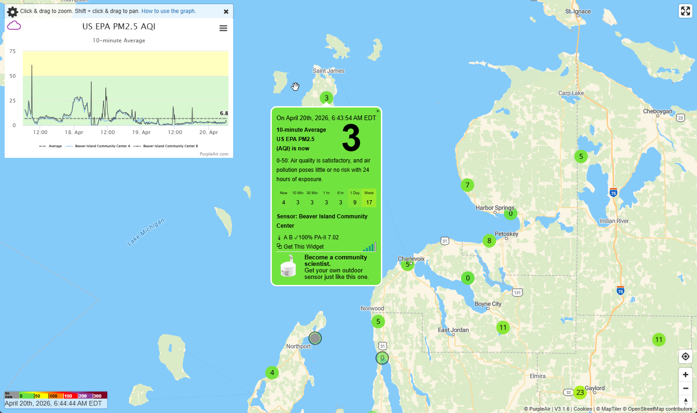Open the chart hamburger export menu
697x413 pixels.
tap(223, 28)
